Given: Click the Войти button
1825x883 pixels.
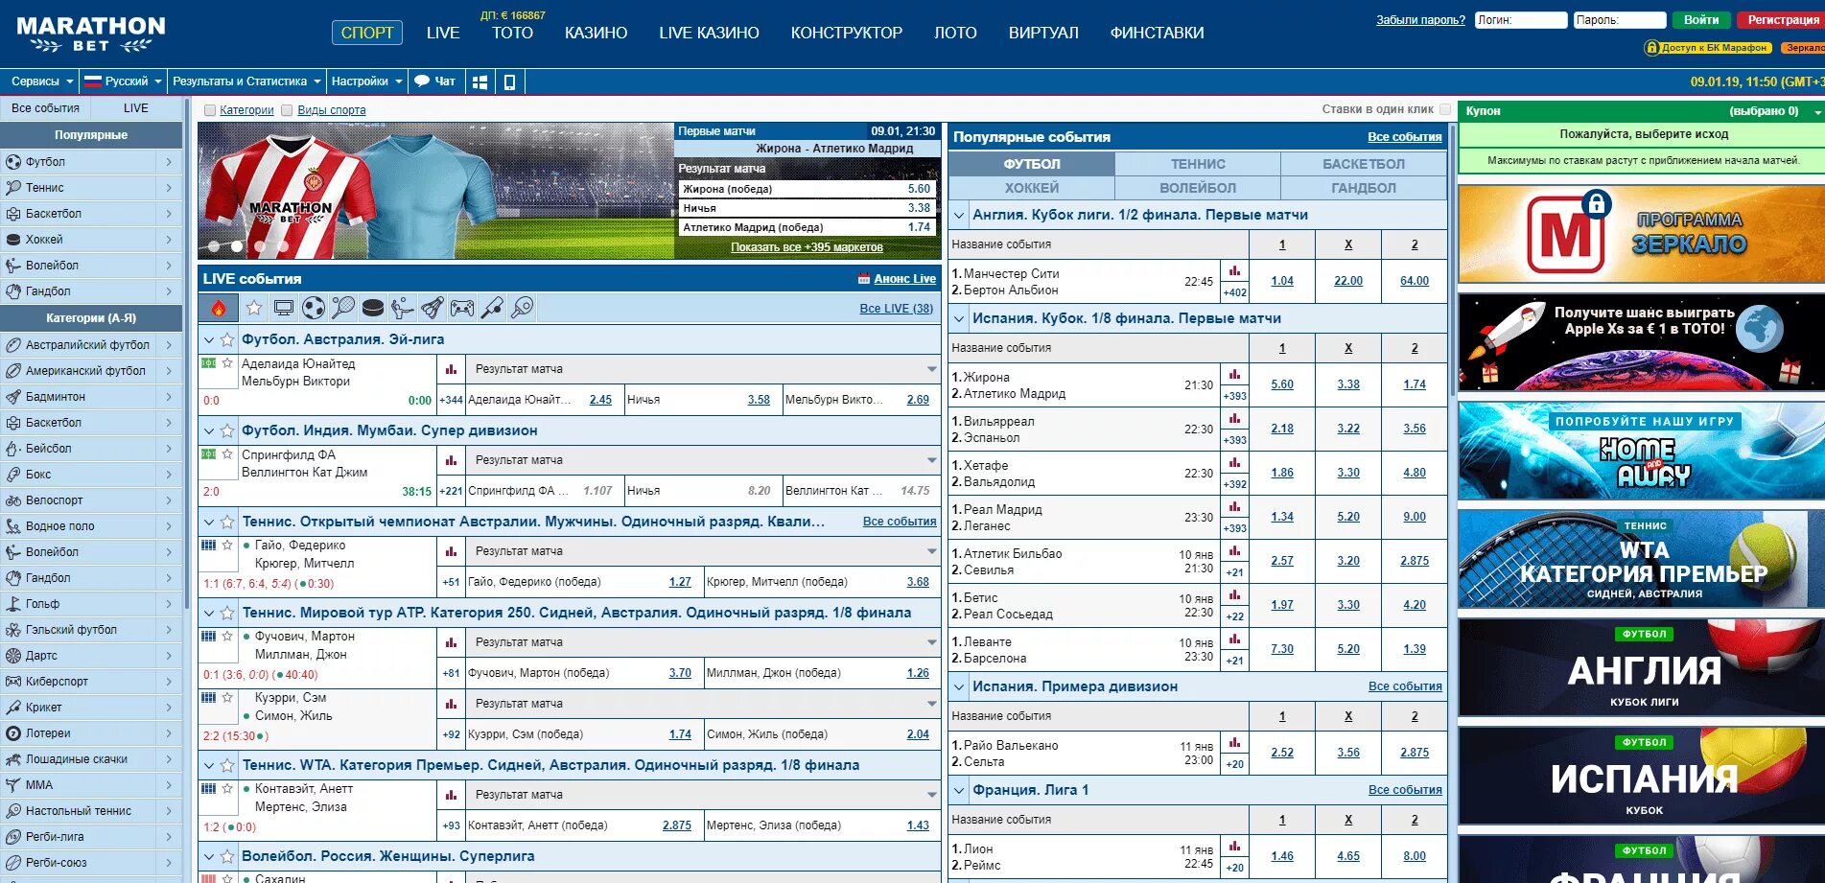Looking at the screenshot, I should click(x=1701, y=19).
